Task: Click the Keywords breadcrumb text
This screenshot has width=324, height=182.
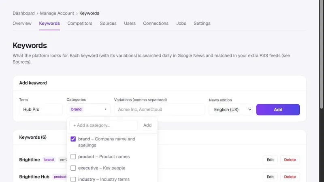Action: (89, 13)
